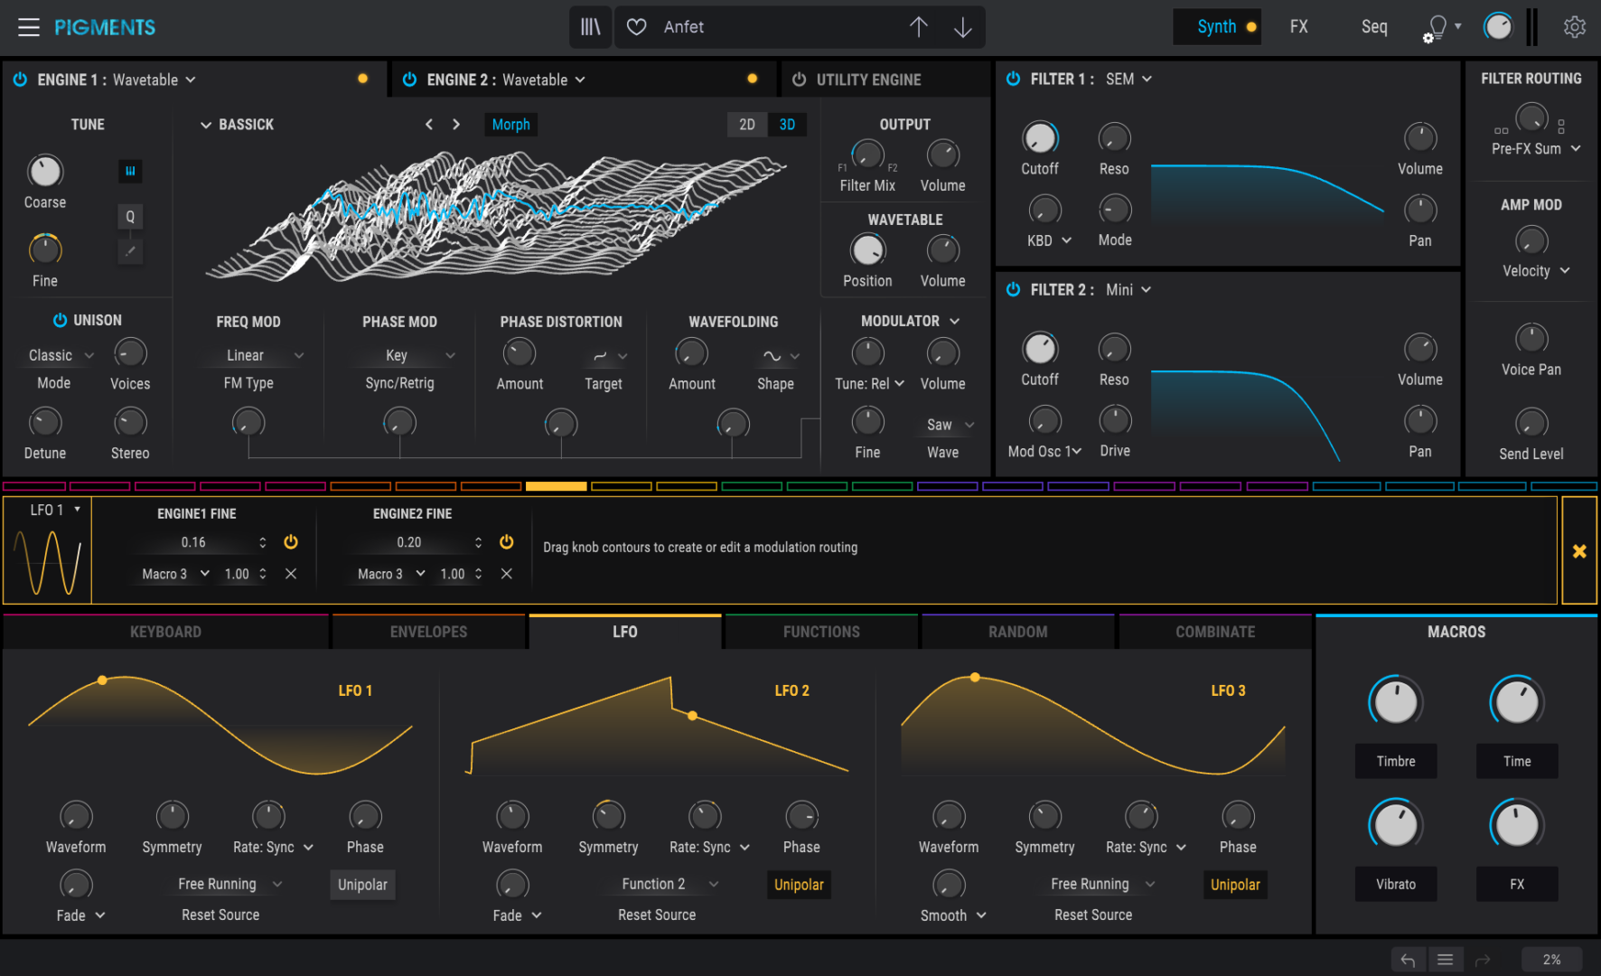Toggle Unison power on or off
The width and height of the screenshot is (1601, 976).
[x=60, y=320]
